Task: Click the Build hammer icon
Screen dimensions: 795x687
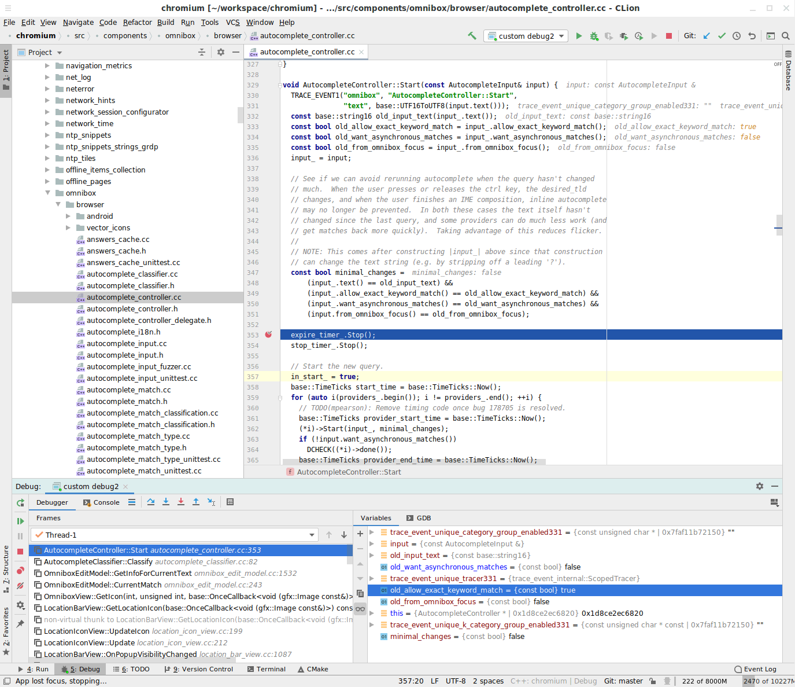Action: (472, 36)
